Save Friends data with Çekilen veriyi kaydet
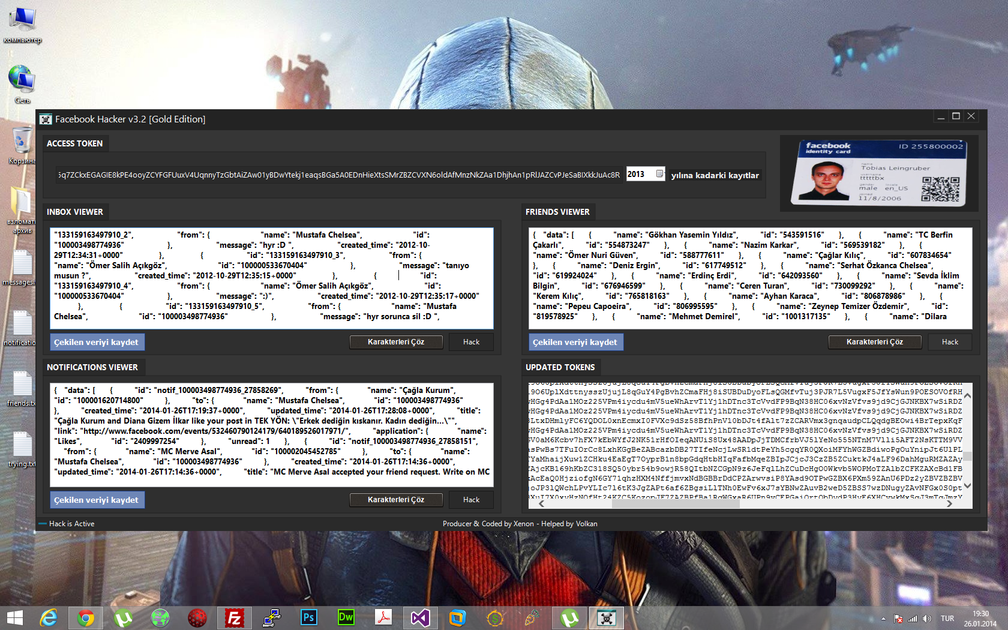The width and height of the screenshot is (1008, 630). pyautogui.click(x=575, y=342)
